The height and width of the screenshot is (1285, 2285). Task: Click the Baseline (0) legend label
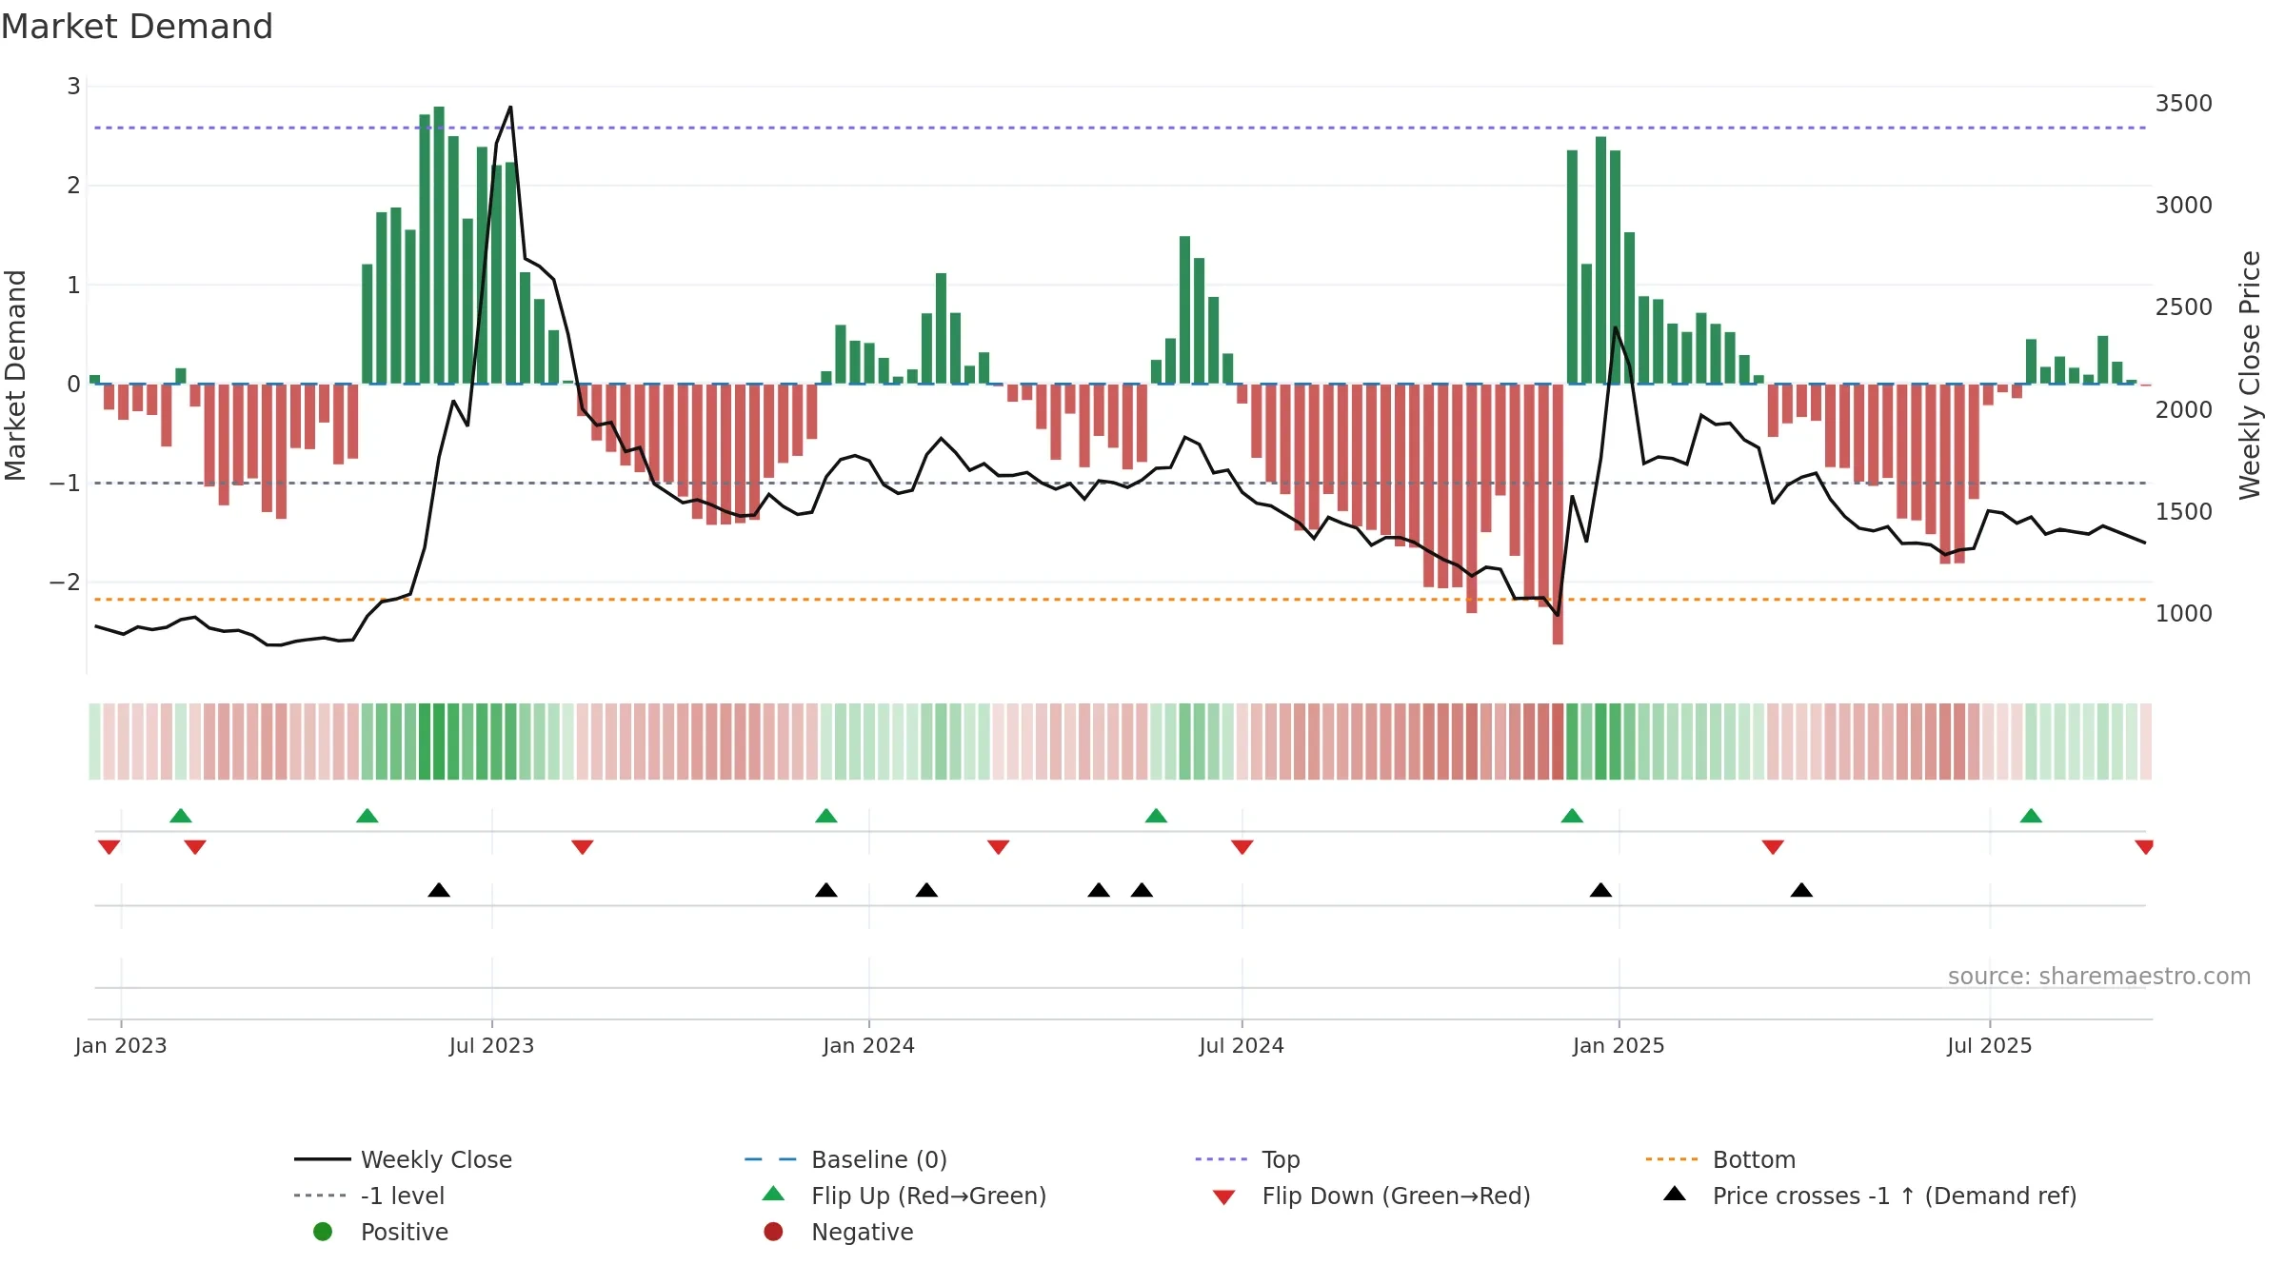click(x=879, y=1159)
